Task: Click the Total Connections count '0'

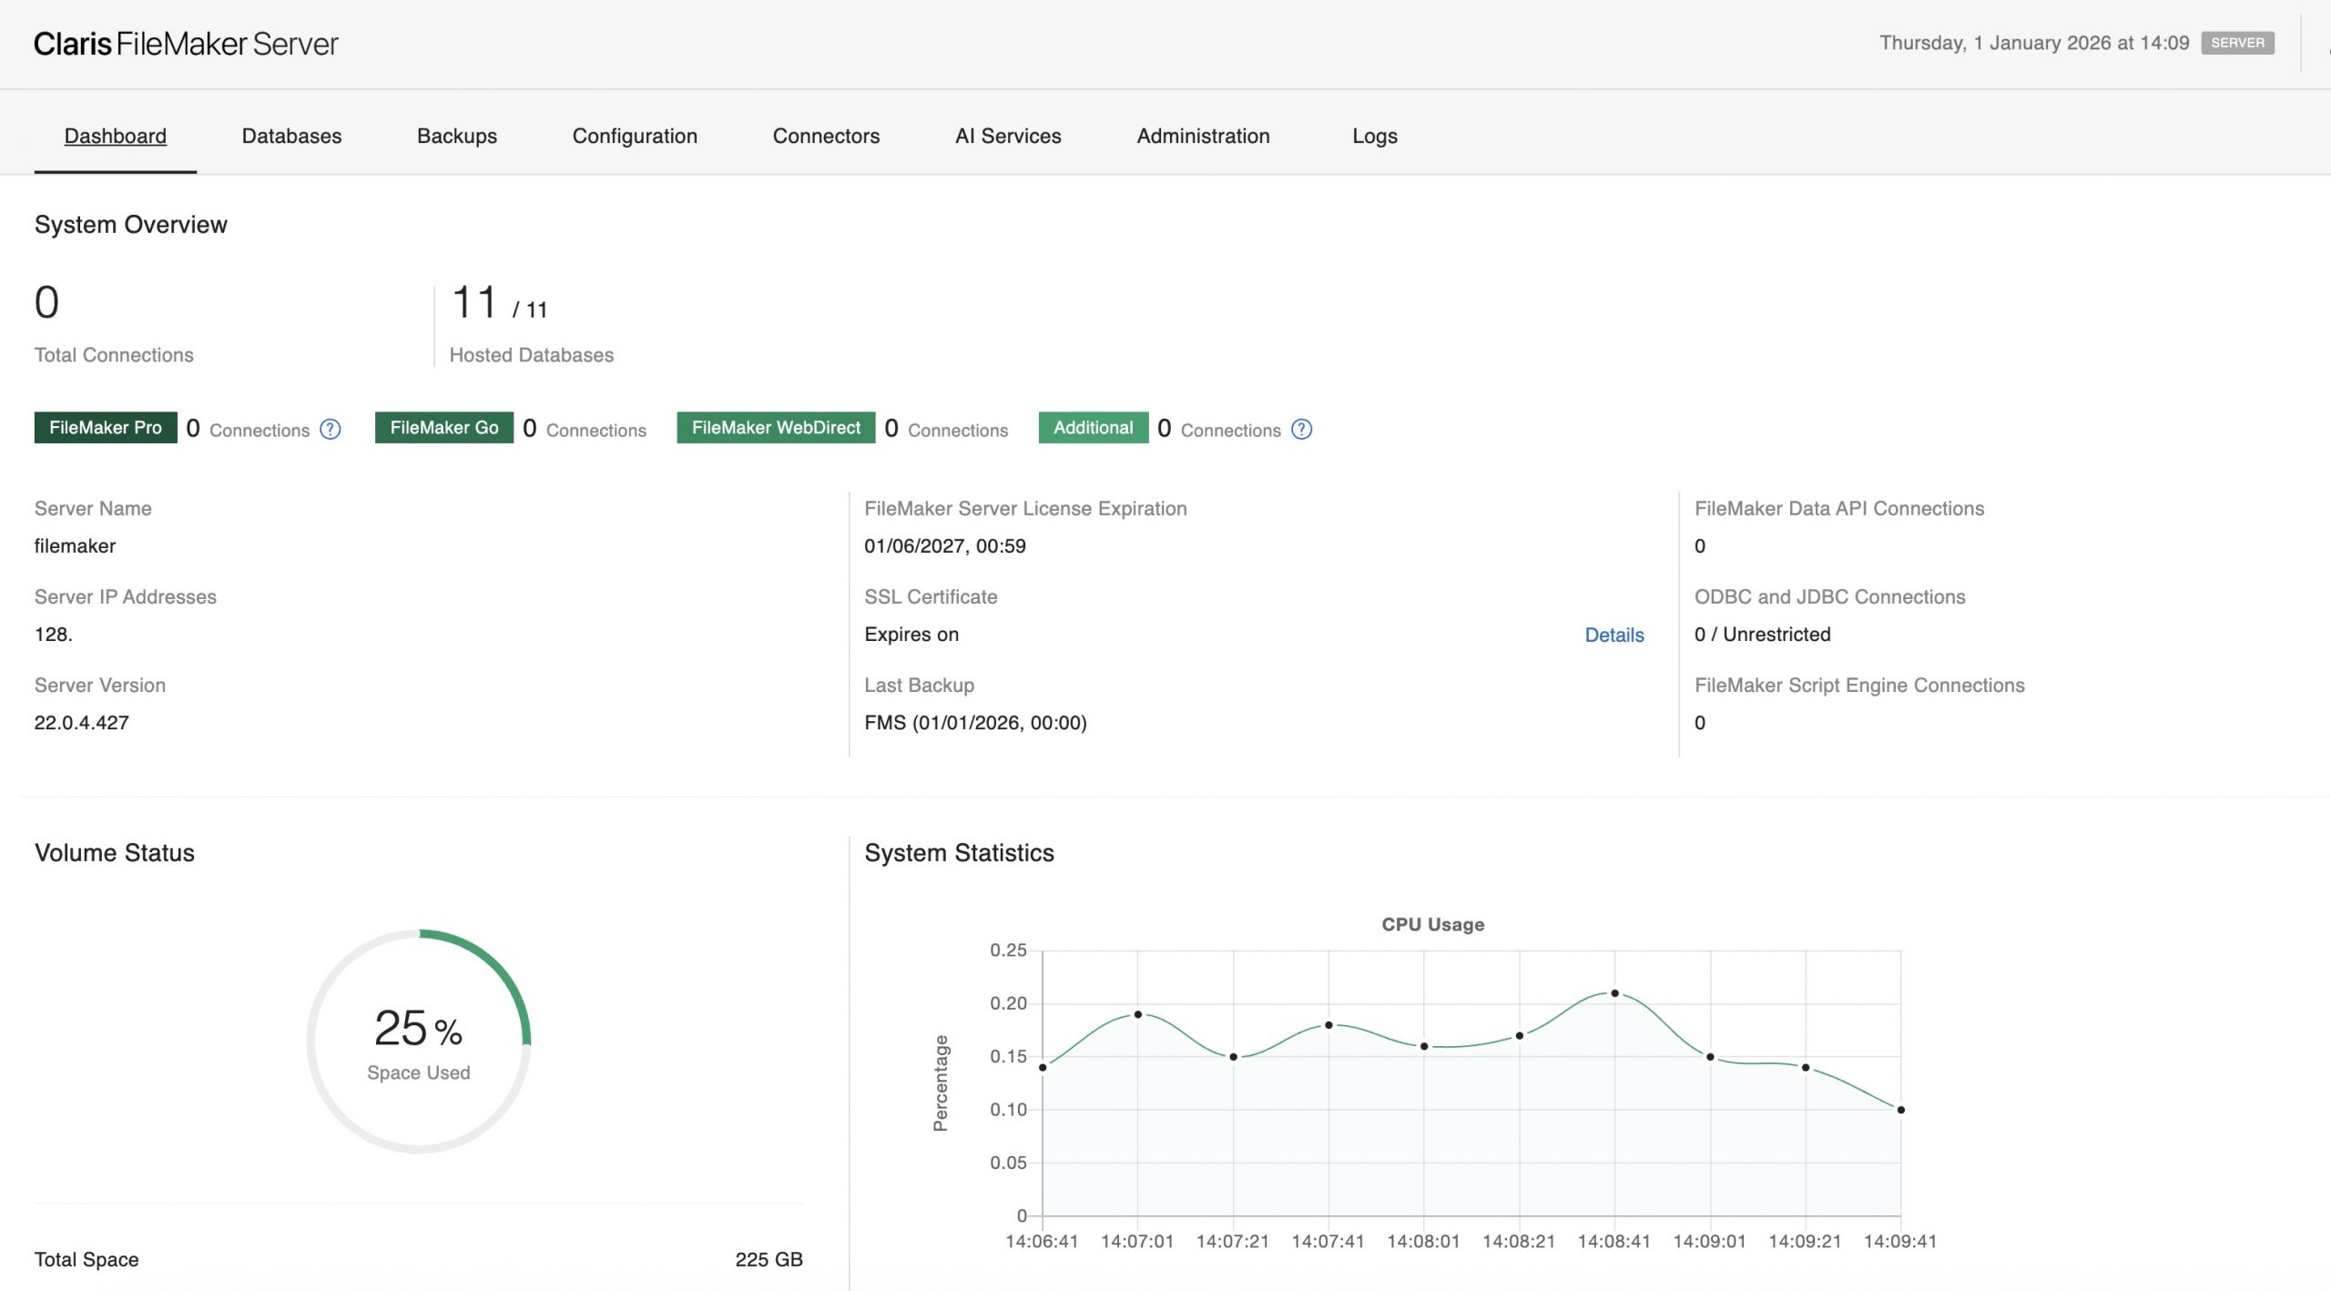Action: [x=46, y=302]
